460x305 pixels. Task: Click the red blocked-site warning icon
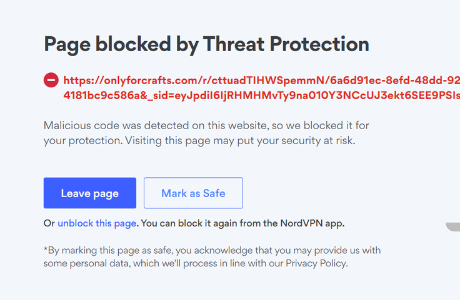(51, 80)
